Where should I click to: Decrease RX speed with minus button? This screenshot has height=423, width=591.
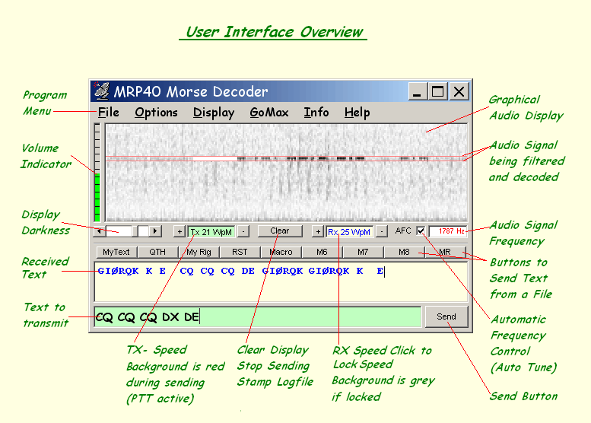382,231
